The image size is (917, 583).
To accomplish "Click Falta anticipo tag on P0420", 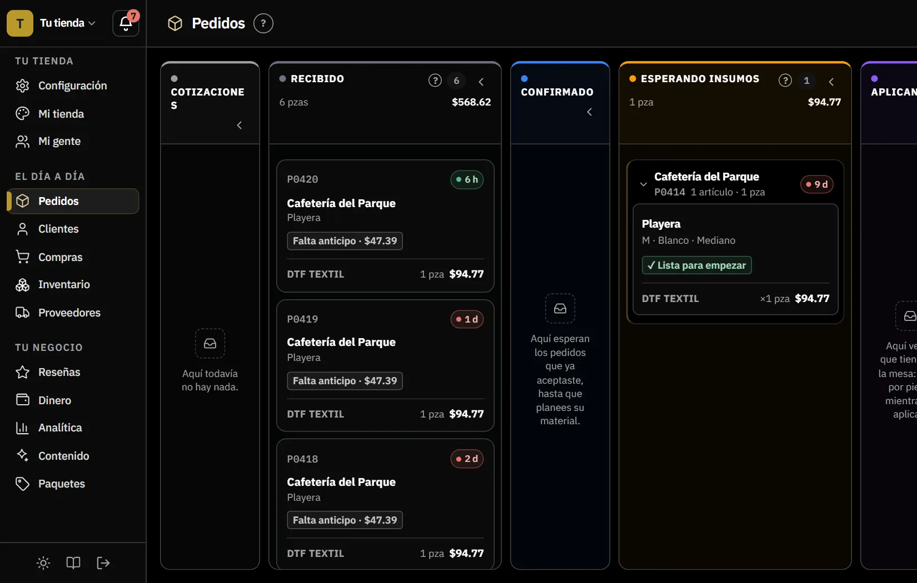I will coord(345,241).
